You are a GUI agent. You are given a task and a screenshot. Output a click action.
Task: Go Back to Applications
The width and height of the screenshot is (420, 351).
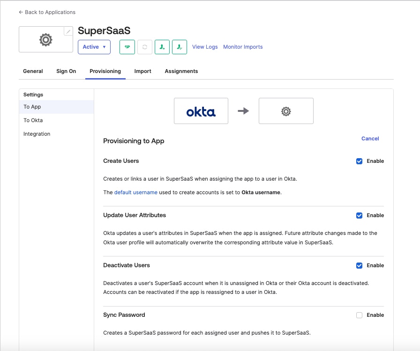[47, 12]
